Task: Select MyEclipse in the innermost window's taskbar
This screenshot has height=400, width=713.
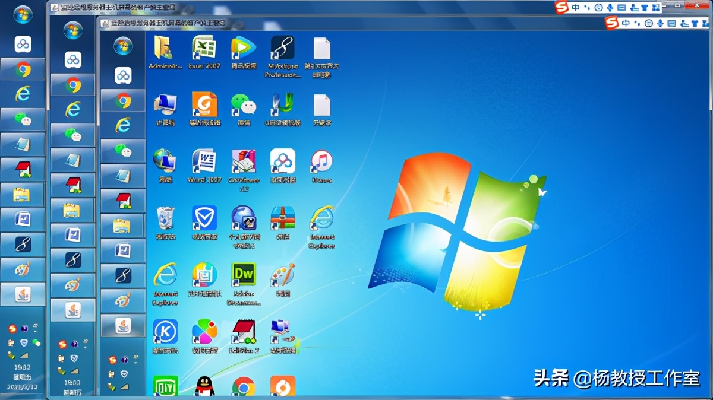Action: (123, 275)
